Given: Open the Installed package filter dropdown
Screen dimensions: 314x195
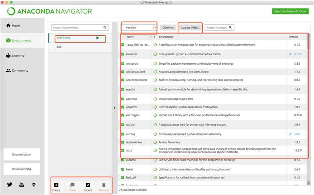Looking at the screenshot, I should coord(139,28).
